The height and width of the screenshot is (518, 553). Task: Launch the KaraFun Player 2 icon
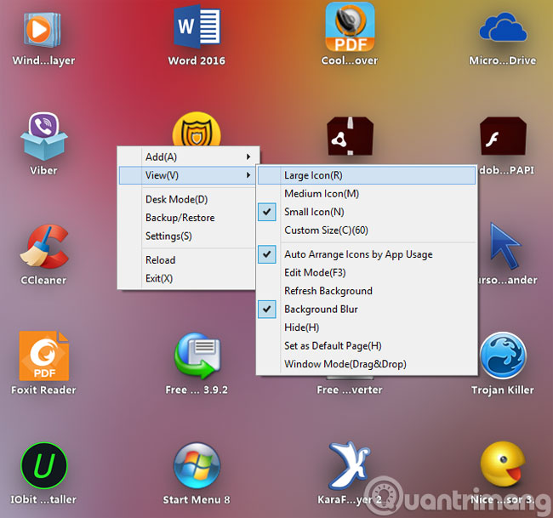[x=349, y=465]
